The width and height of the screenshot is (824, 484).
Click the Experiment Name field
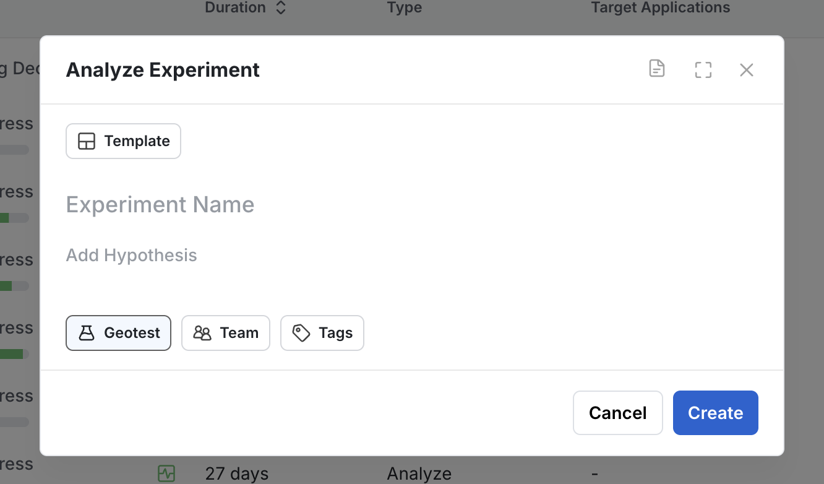(160, 204)
